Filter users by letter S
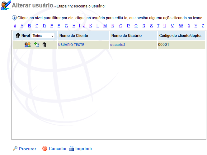 [151, 26]
